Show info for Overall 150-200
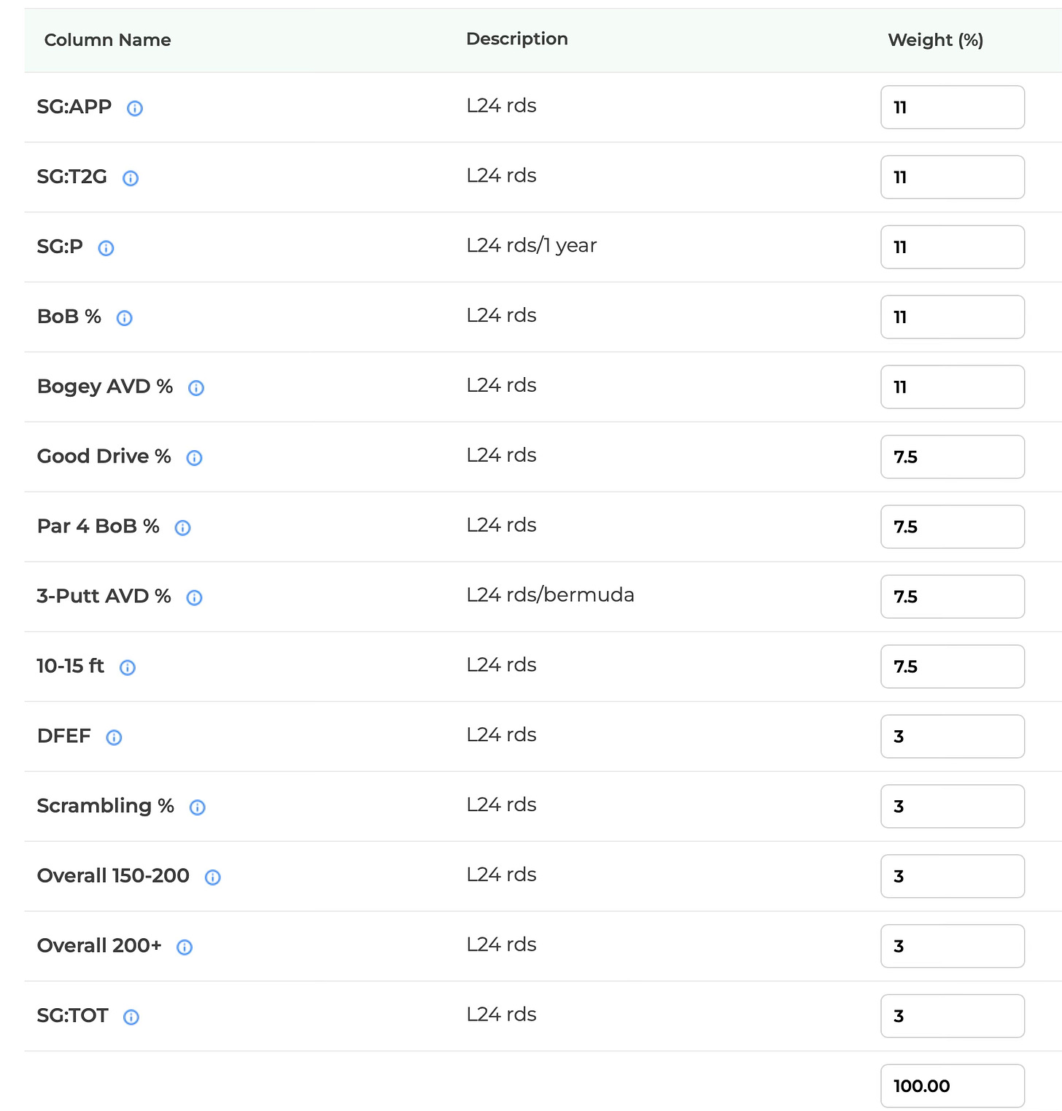This screenshot has height=1111, width=1062. 213,878
